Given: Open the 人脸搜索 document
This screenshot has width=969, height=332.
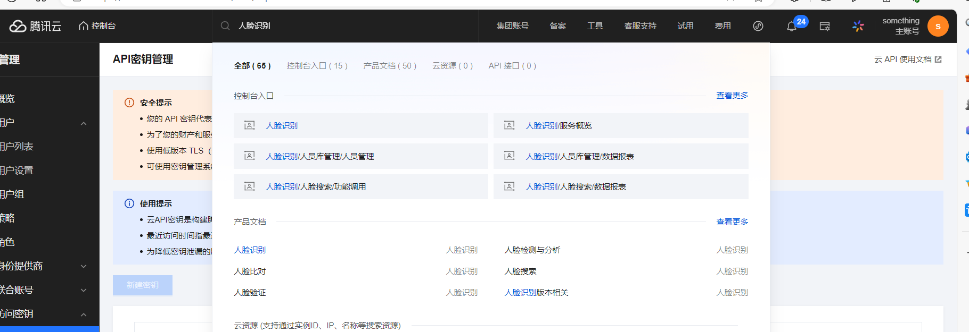Looking at the screenshot, I should point(520,271).
